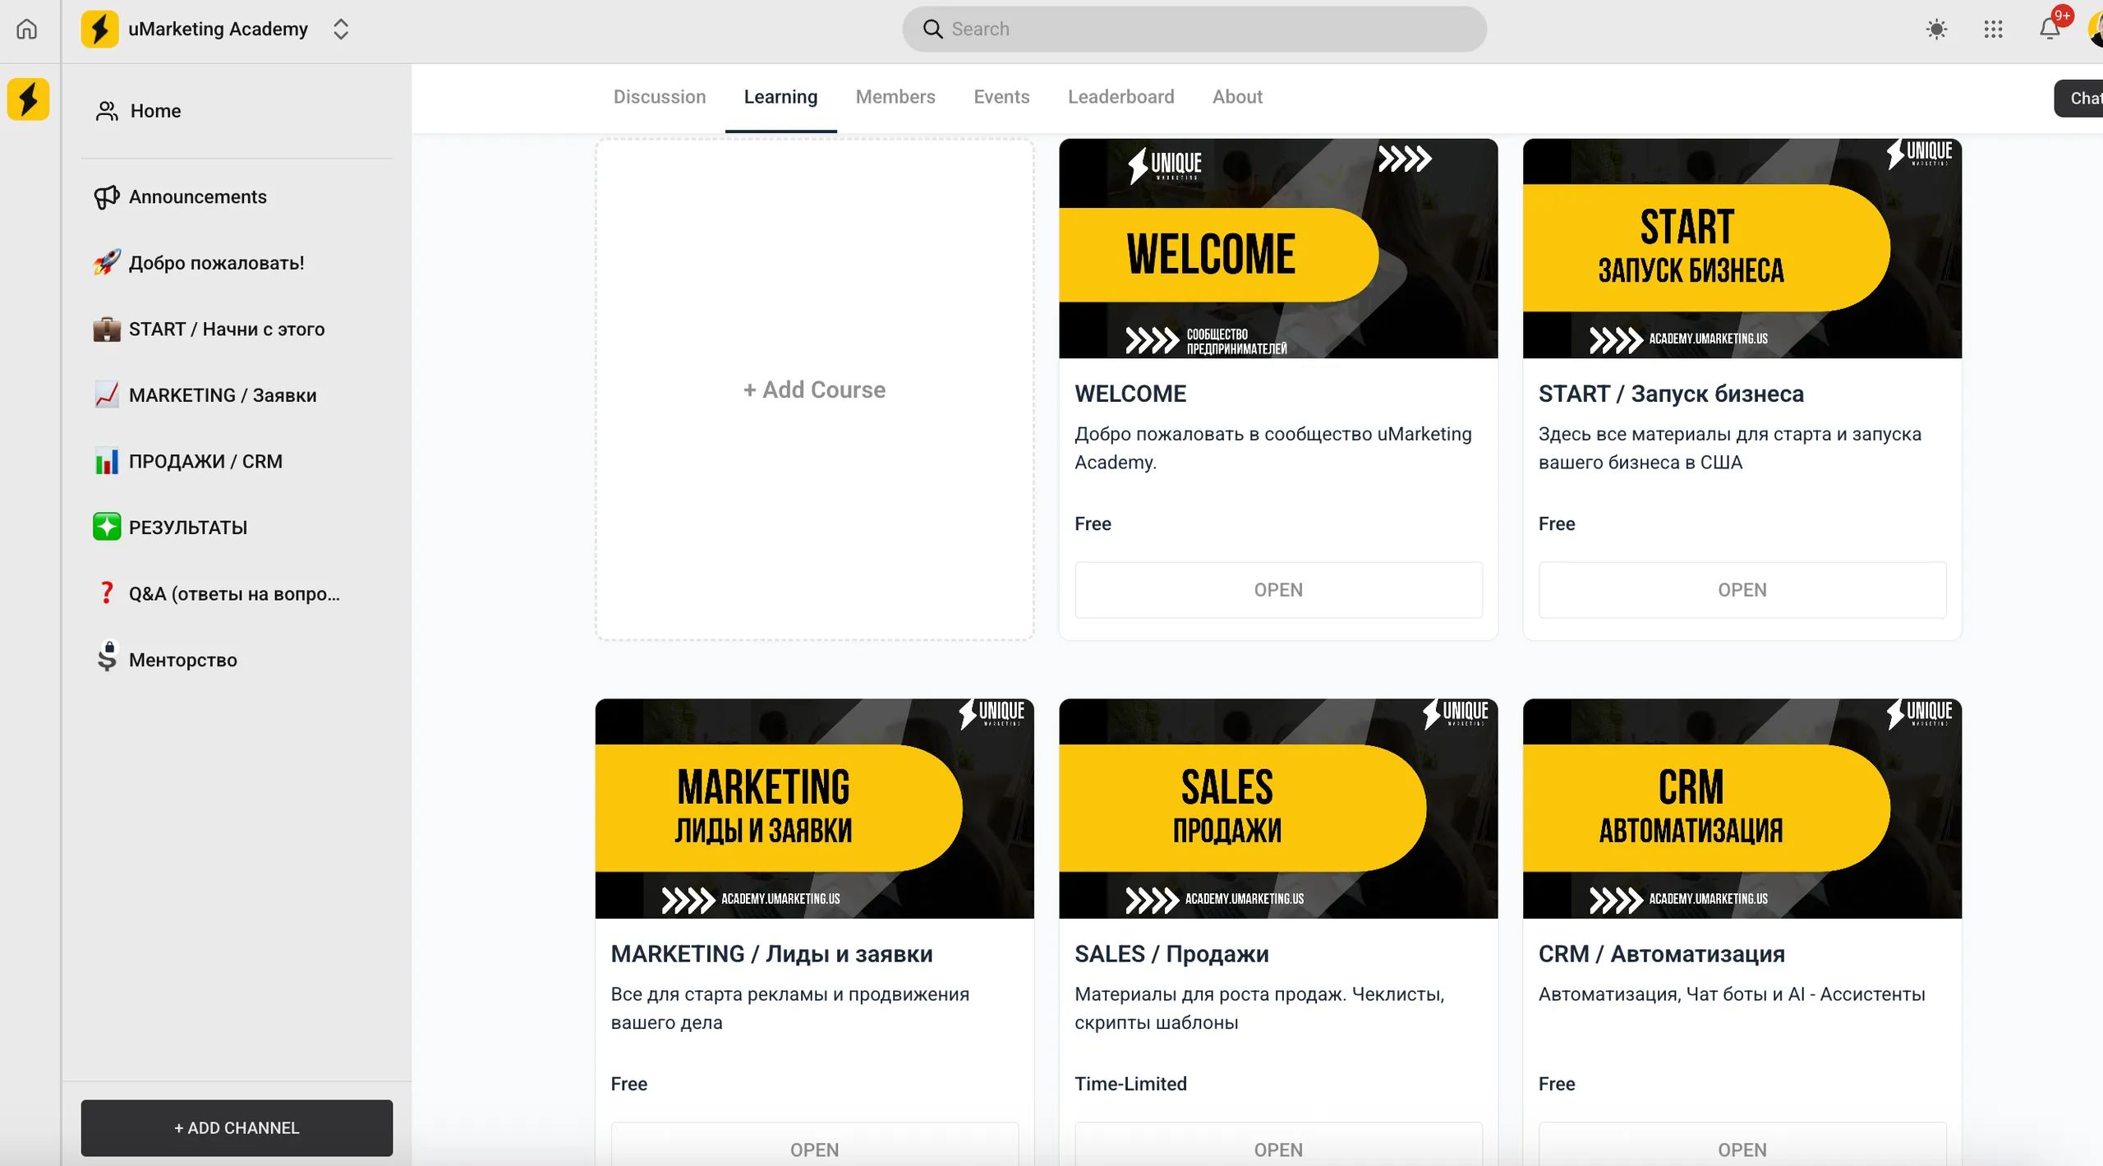Switch to the Leaderboard tab
Viewport: 2103px width, 1166px height.
click(1121, 97)
